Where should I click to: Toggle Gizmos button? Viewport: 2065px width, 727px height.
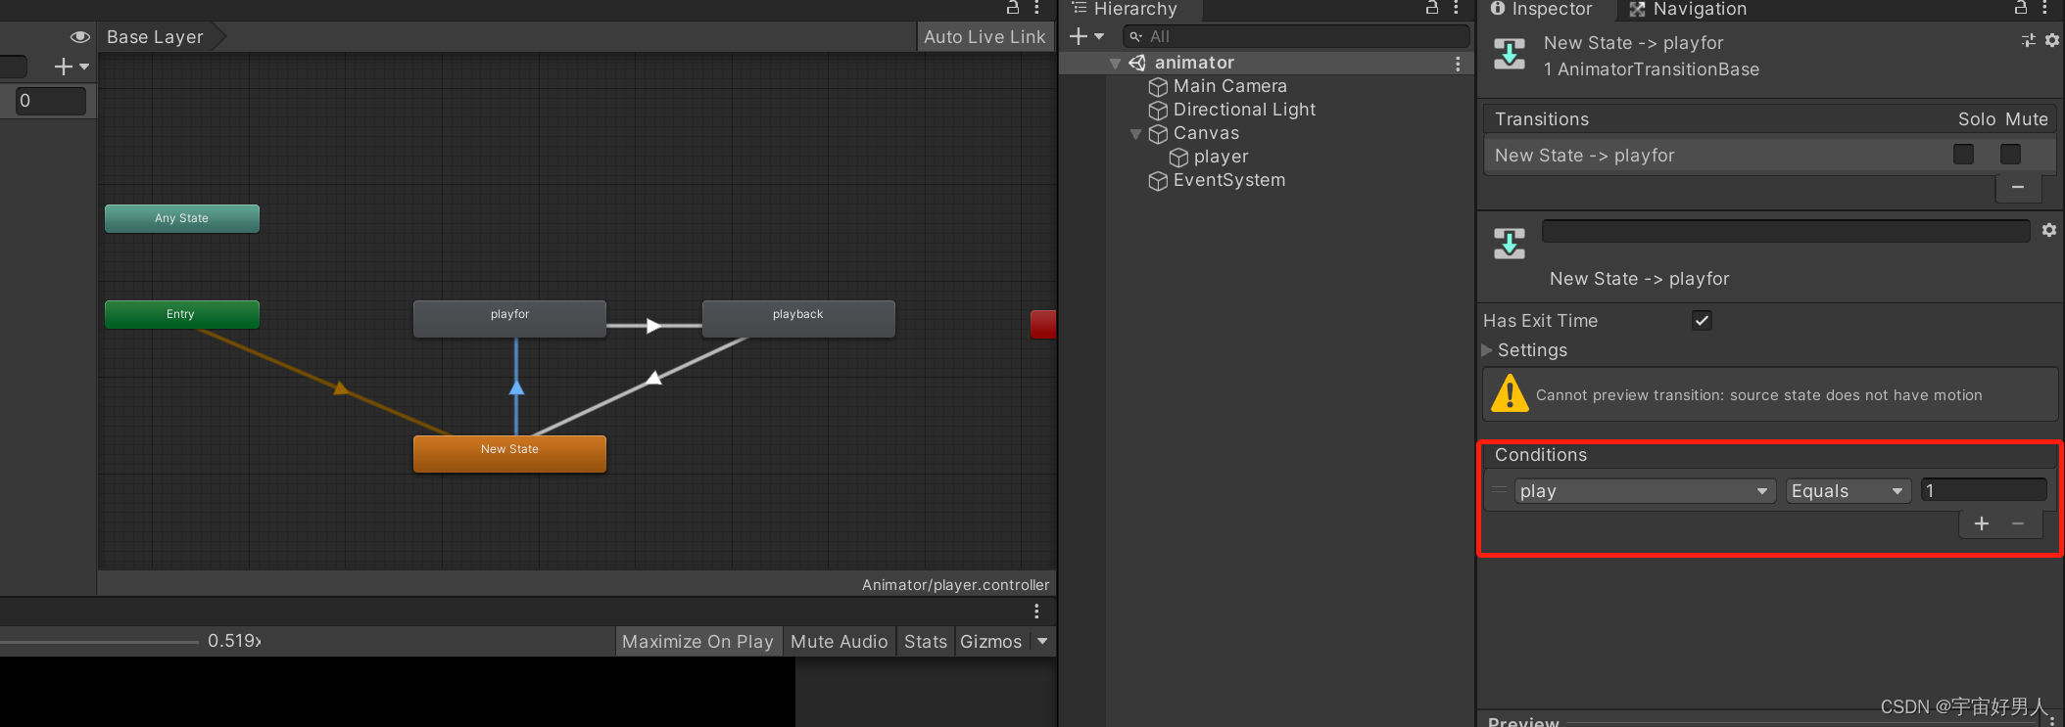point(991,642)
